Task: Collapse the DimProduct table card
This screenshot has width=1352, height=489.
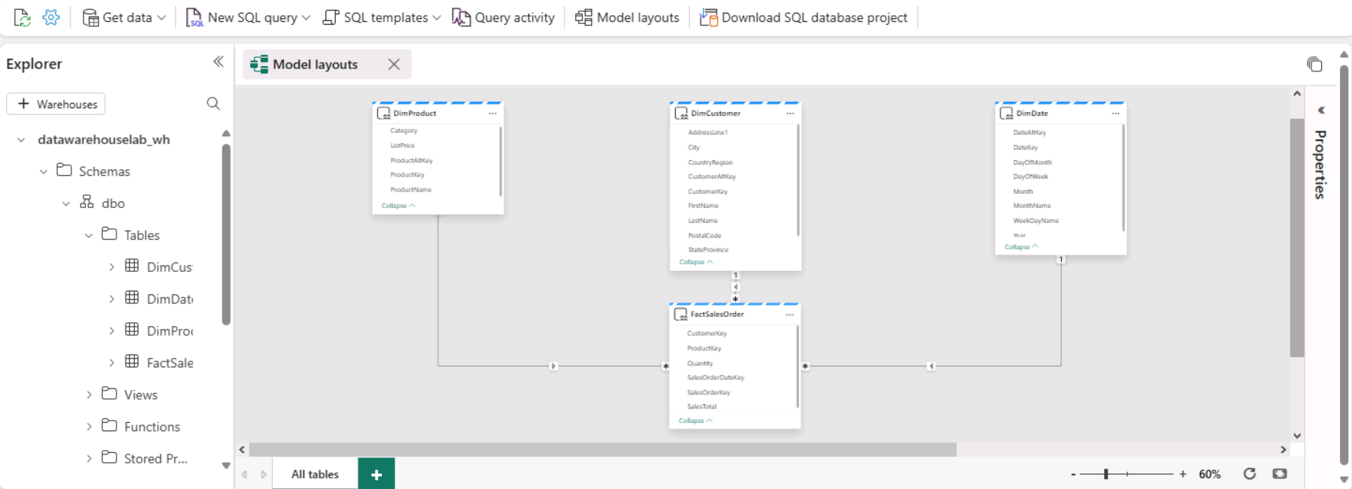Action: click(398, 206)
